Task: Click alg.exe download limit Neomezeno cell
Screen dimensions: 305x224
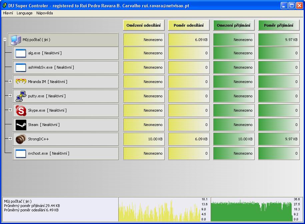Action: point(234,53)
